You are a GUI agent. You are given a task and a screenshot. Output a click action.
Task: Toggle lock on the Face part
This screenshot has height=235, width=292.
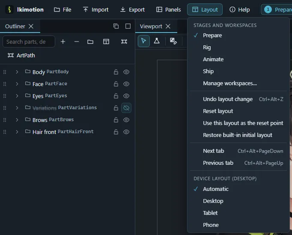click(x=116, y=84)
